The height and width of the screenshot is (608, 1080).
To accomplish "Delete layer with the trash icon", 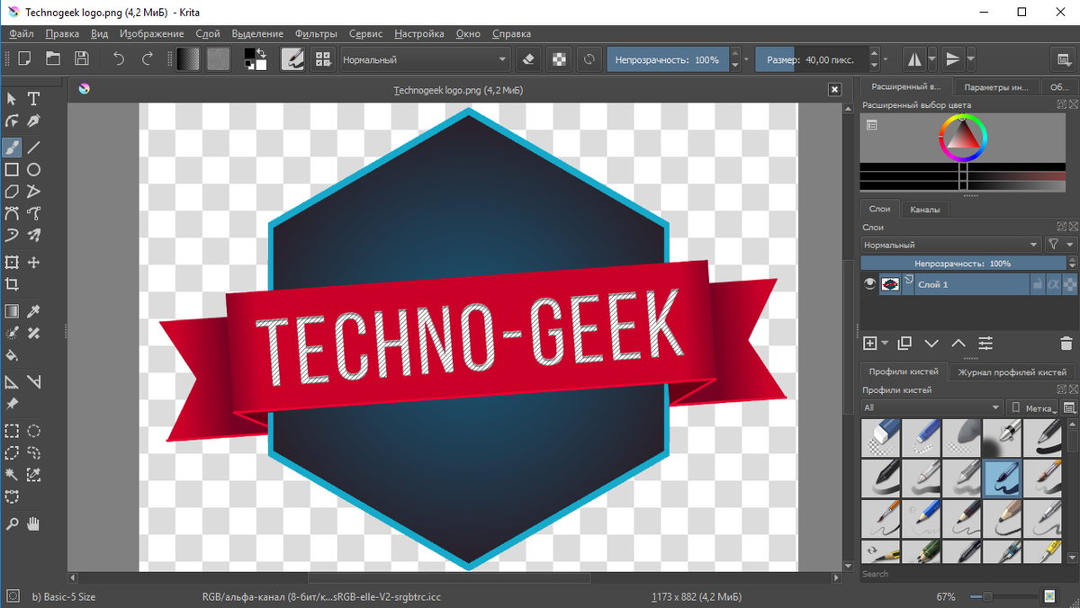I will tap(1066, 343).
